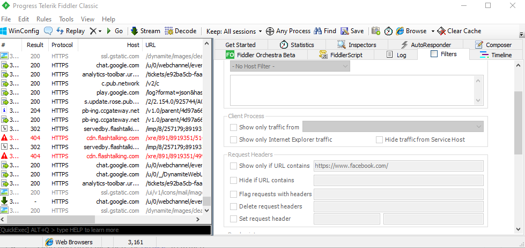The image size is (525, 248).
Task: Open the Remove sessions dropdown arrow
Action: (100, 32)
